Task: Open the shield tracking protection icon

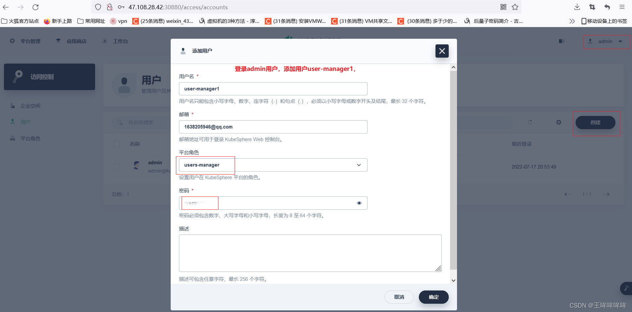Action: [x=98, y=7]
